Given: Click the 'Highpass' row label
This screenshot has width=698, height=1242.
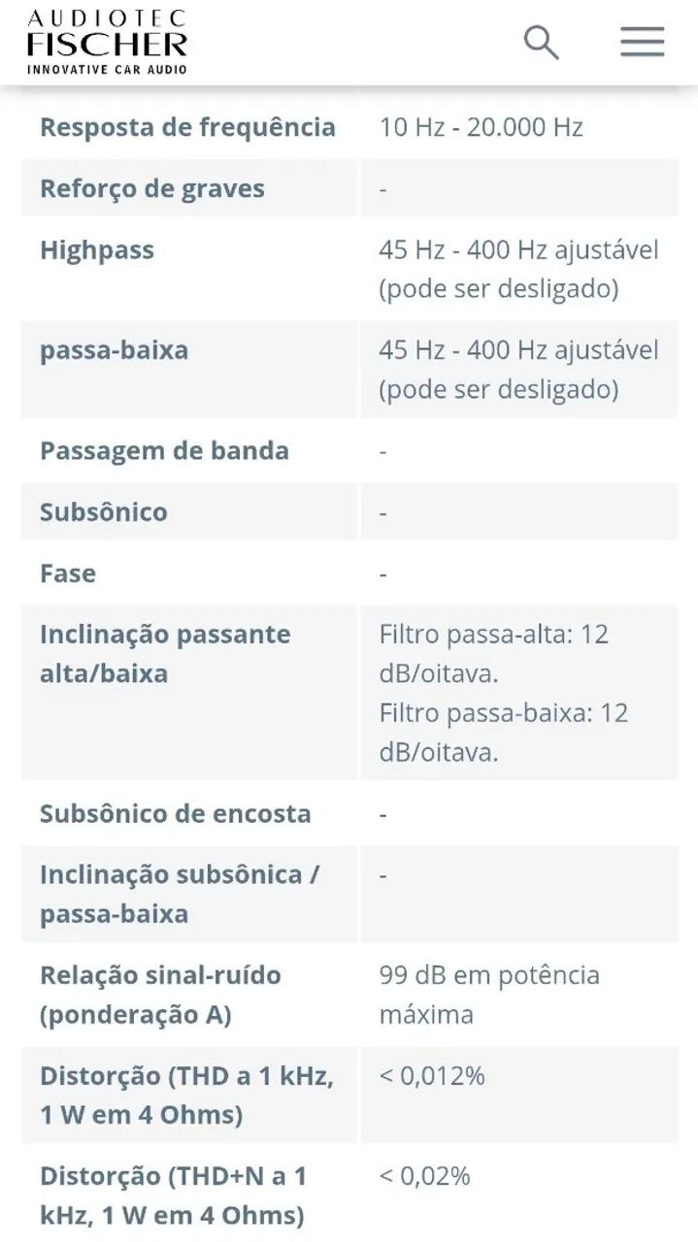Looking at the screenshot, I should point(97,249).
